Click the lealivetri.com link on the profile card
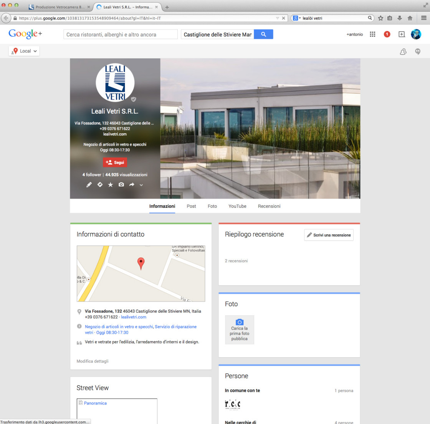430x424 pixels. click(x=115, y=134)
